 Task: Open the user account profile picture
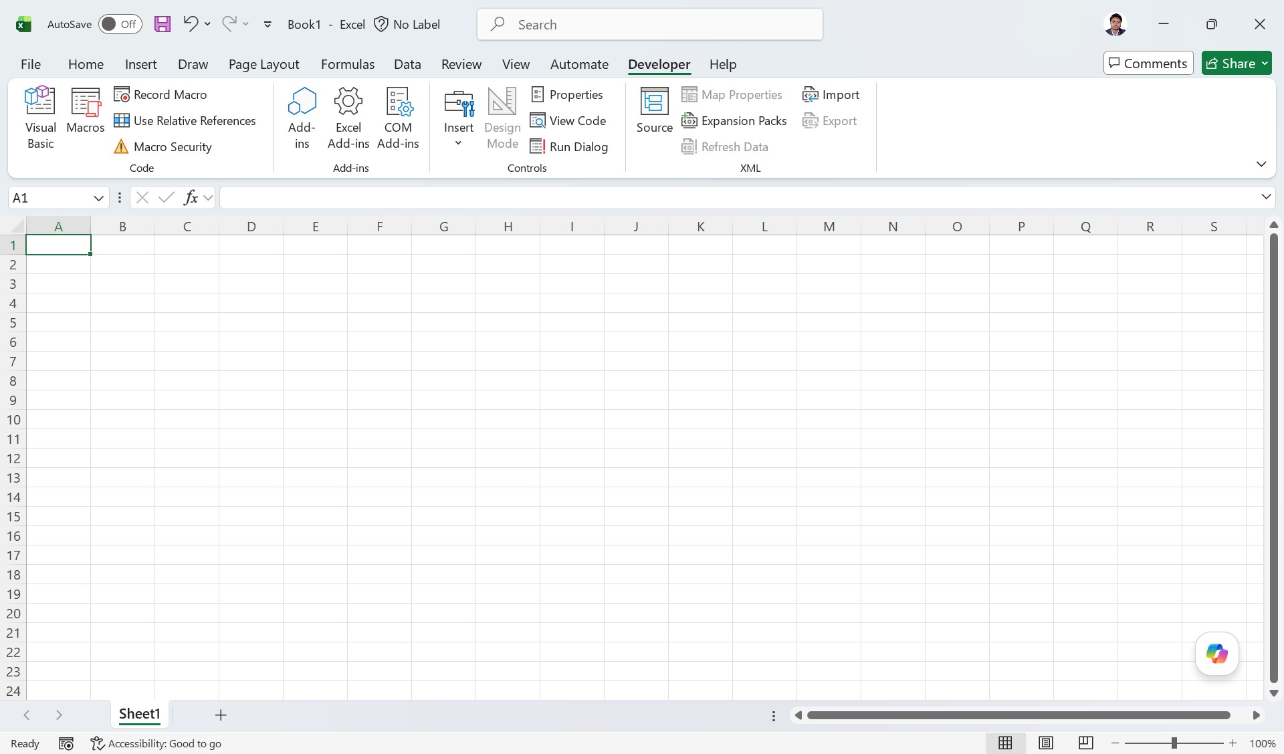[1115, 24]
